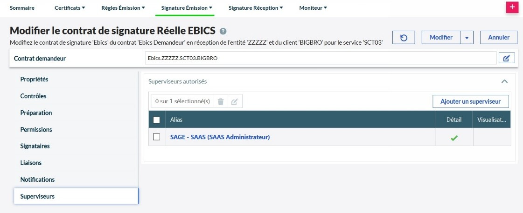Screen dimensions: 523x213
Task: Collapse the Superviseurs autorisés section
Action: pos(504,81)
